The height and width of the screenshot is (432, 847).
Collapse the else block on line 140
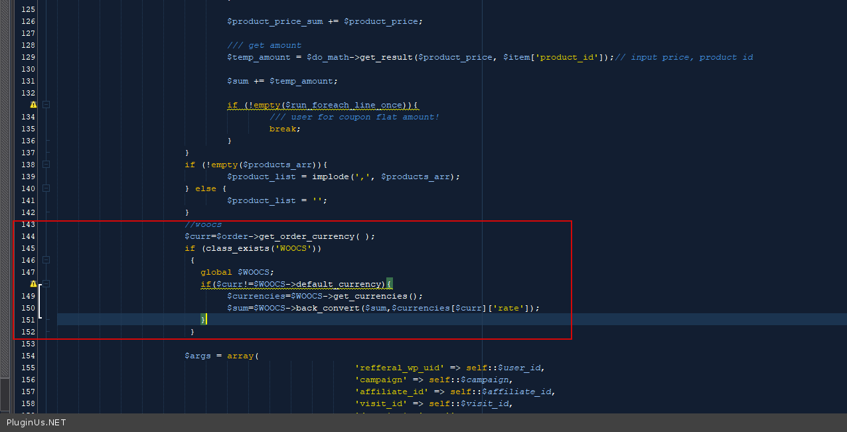tap(46, 188)
